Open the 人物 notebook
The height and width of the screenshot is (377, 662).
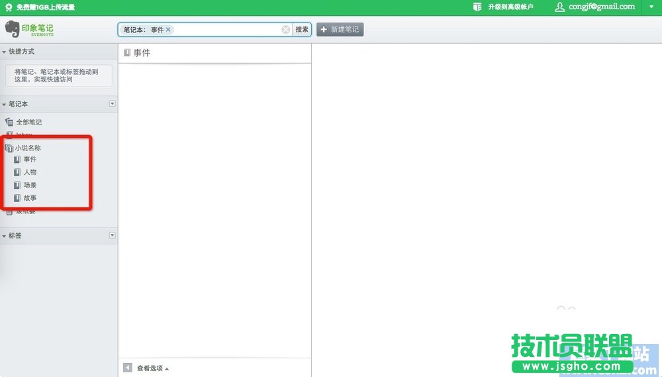click(30, 172)
